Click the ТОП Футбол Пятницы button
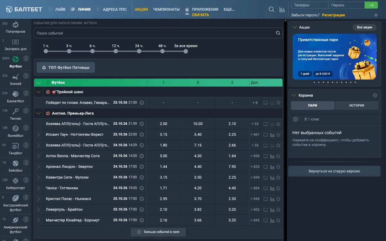 [x=66, y=67]
